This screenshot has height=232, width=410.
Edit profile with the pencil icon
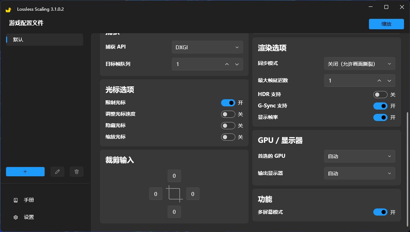point(57,172)
